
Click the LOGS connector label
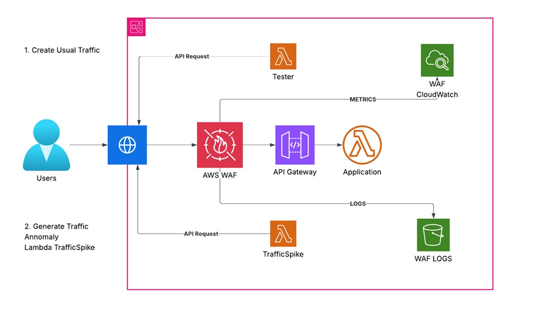click(357, 204)
